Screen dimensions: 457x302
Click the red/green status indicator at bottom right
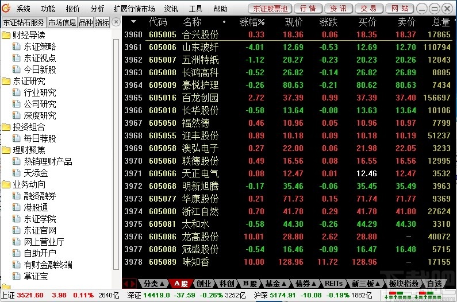[413, 295]
